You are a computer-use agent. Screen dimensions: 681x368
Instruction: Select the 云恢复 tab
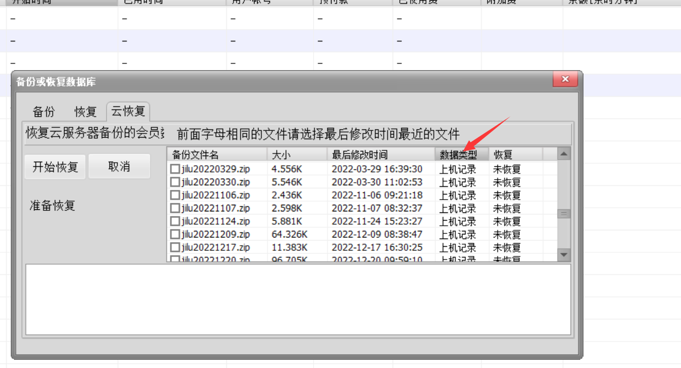(x=128, y=111)
